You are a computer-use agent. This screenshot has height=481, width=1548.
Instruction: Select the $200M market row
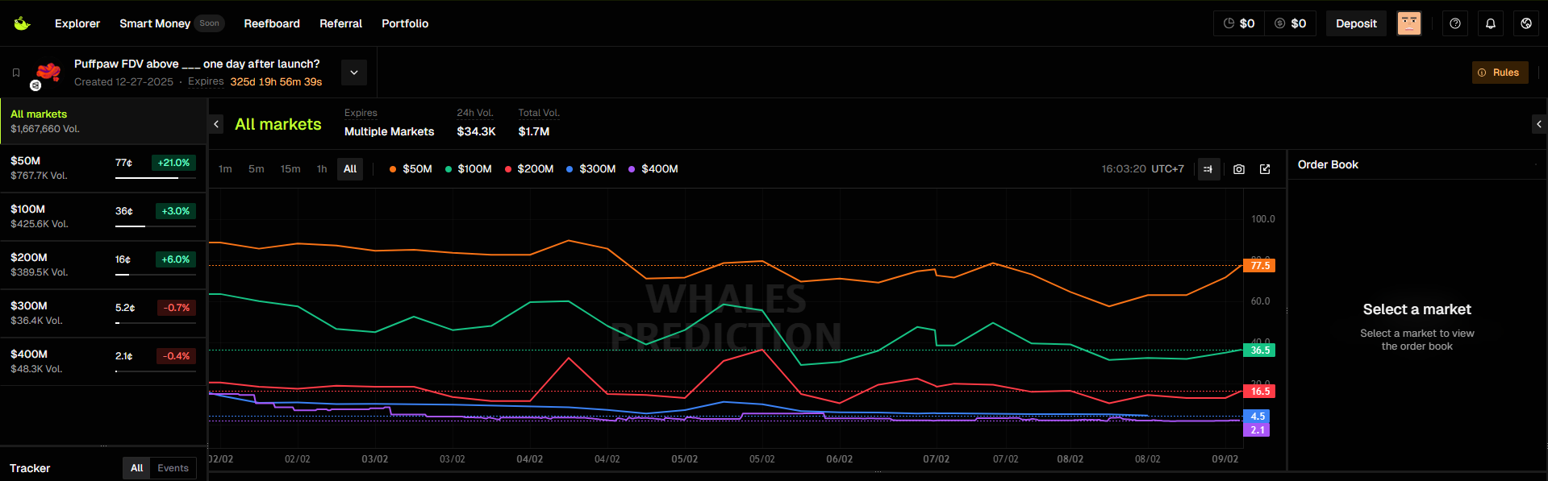103,265
